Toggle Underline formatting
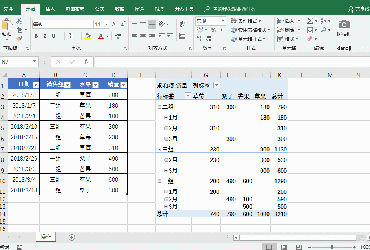Viewport: 370px width, 250px height. tap(53, 36)
